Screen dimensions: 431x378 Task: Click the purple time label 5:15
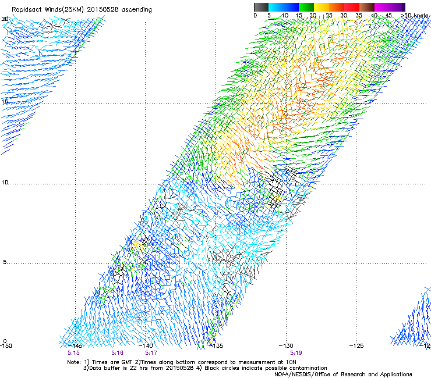(73, 353)
